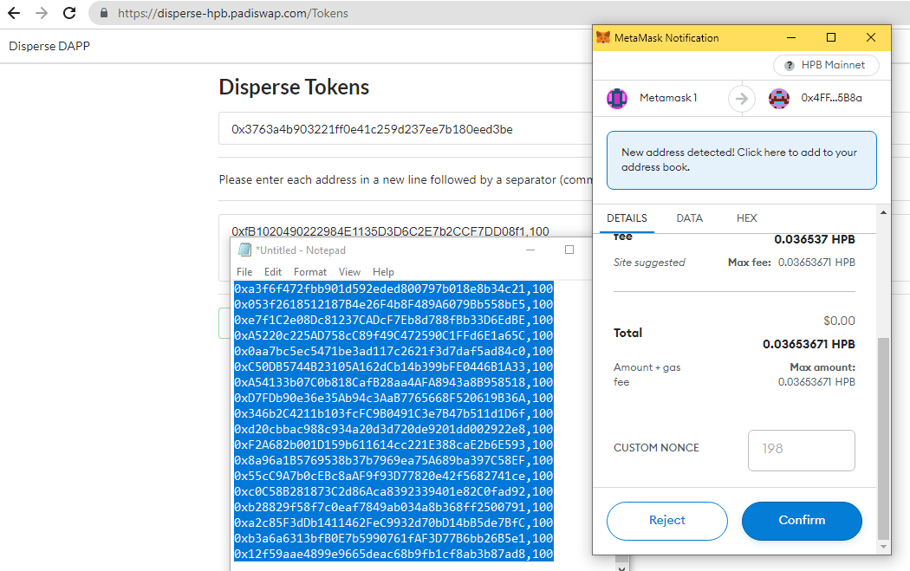Click the recipients textarea line 0xfB1020490...
Image resolution: width=910 pixels, height=571 pixels.
pos(390,231)
